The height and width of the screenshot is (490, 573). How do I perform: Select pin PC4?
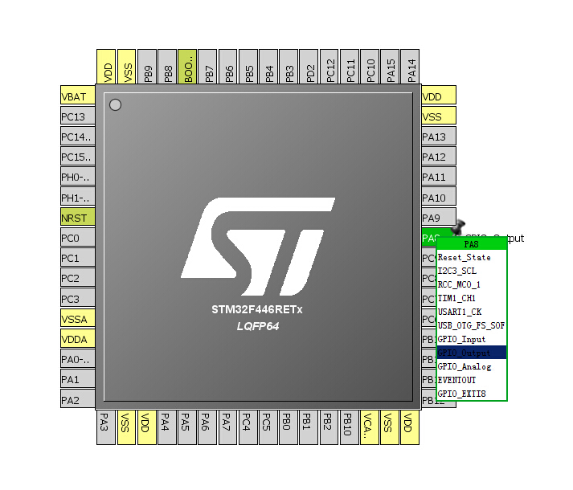click(x=248, y=427)
